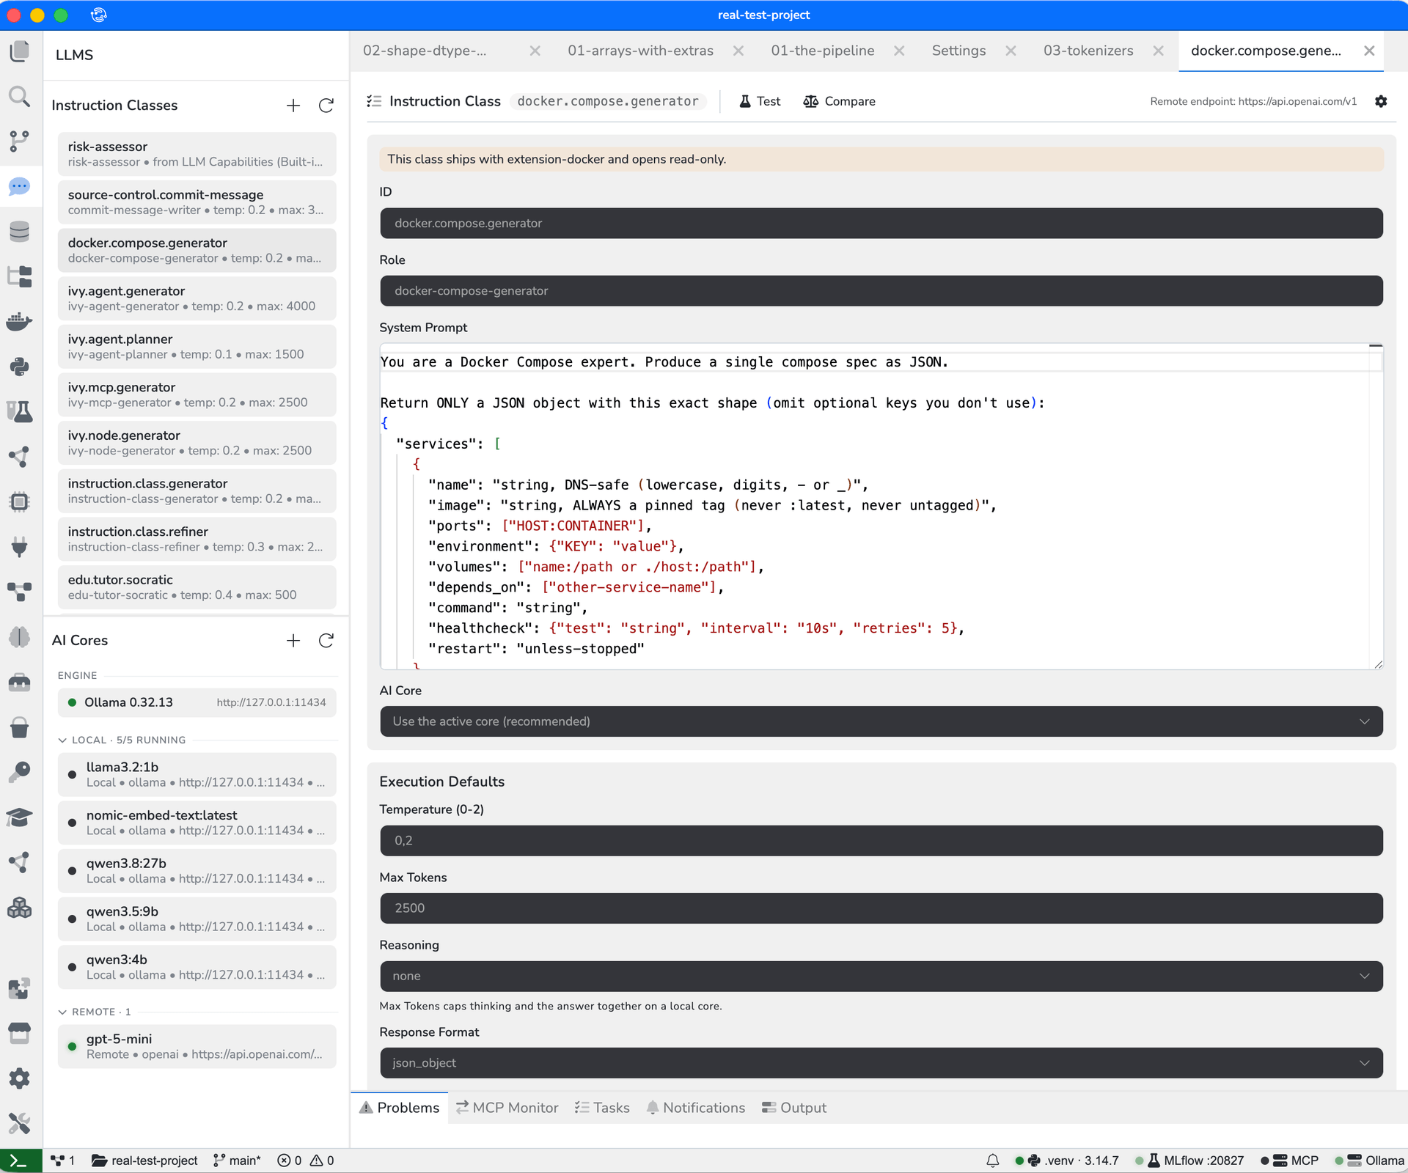Open the Problems panel tab
Image resolution: width=1408 pixels, height=1173 pixels.
coord(400,1108)
